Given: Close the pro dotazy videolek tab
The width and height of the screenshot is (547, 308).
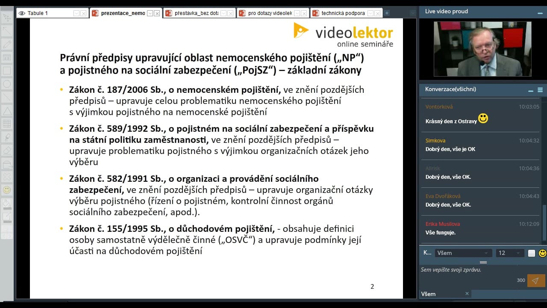Looking at the screenshot, I should (x=304, y=13).
